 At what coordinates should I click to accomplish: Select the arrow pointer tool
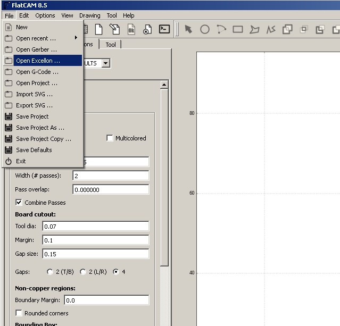pos(188,29)
